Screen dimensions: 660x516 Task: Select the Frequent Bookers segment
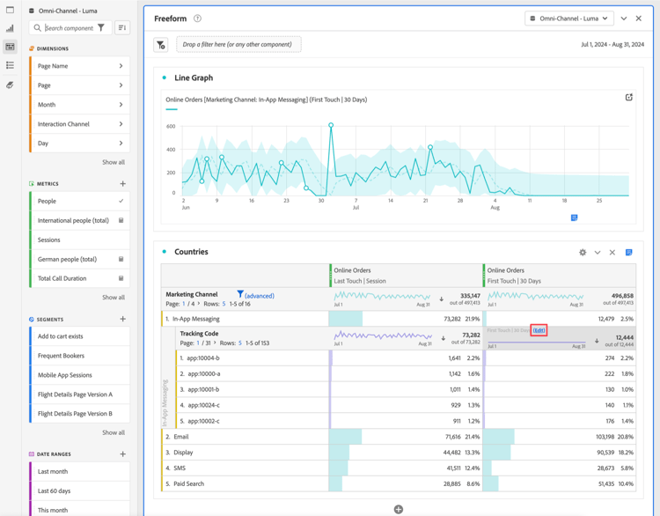pos(79,356)
